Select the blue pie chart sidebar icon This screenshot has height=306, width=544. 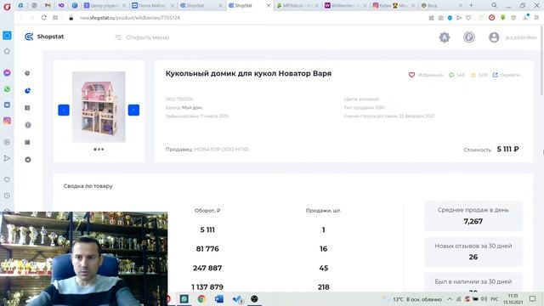(x=28, y=91)
